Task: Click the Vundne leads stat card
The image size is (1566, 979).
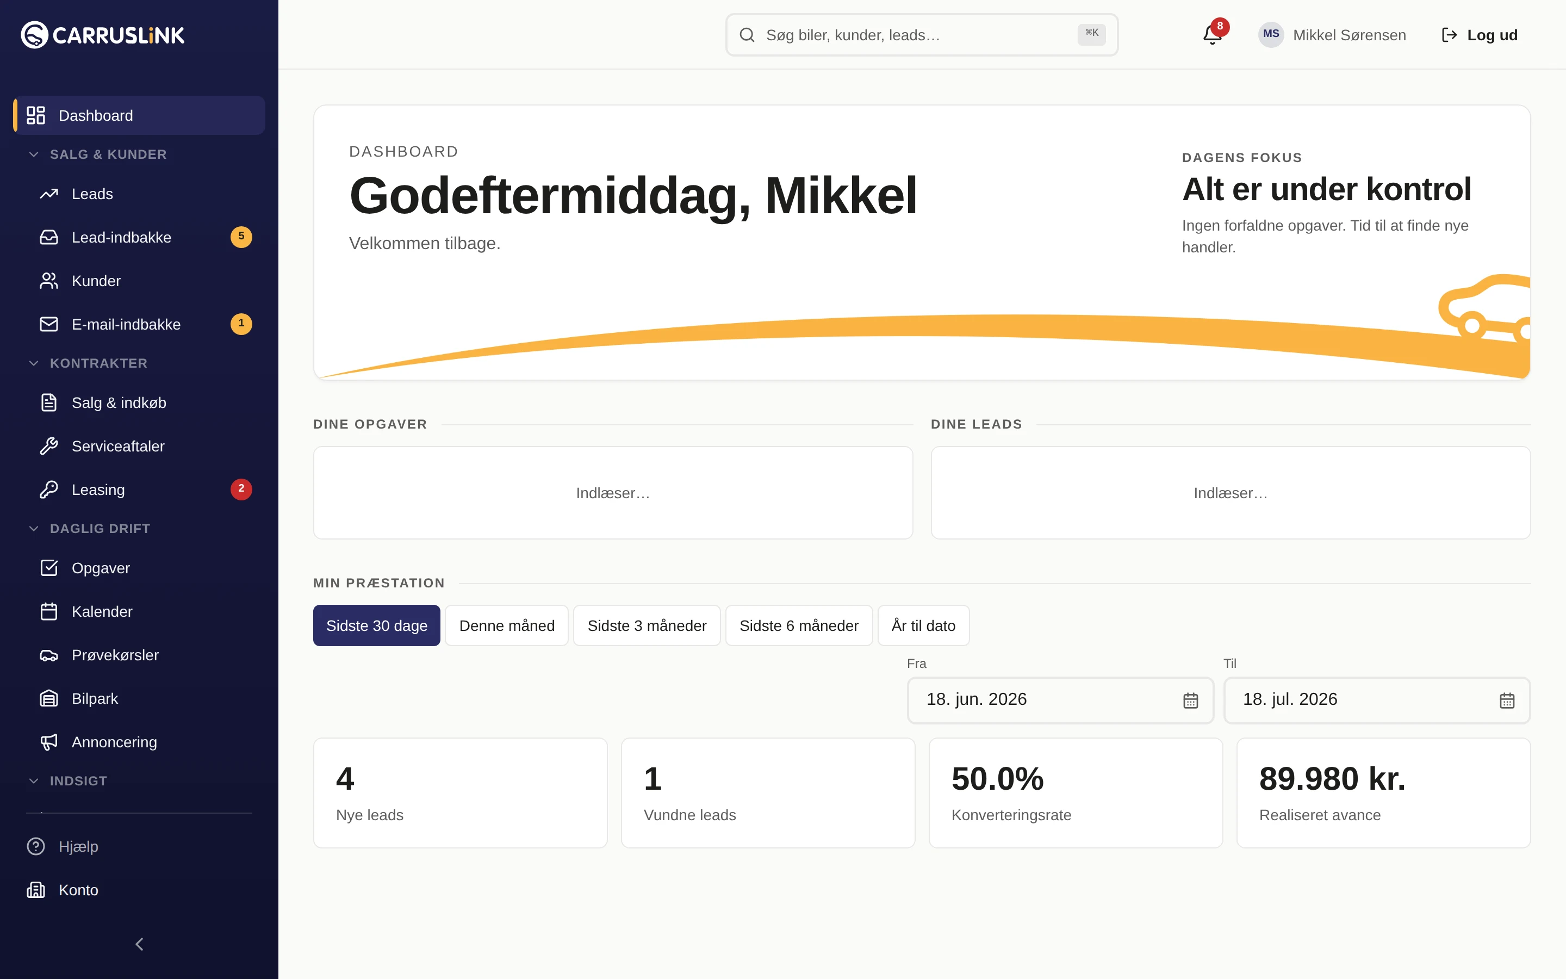Action: (x=767, y=792)
